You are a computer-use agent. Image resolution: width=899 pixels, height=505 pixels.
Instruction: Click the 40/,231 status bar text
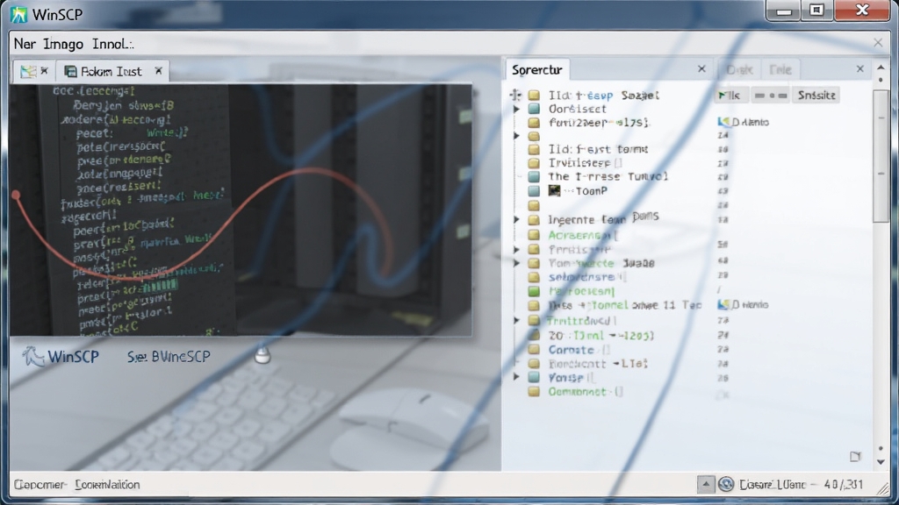(x=843, y=484)
